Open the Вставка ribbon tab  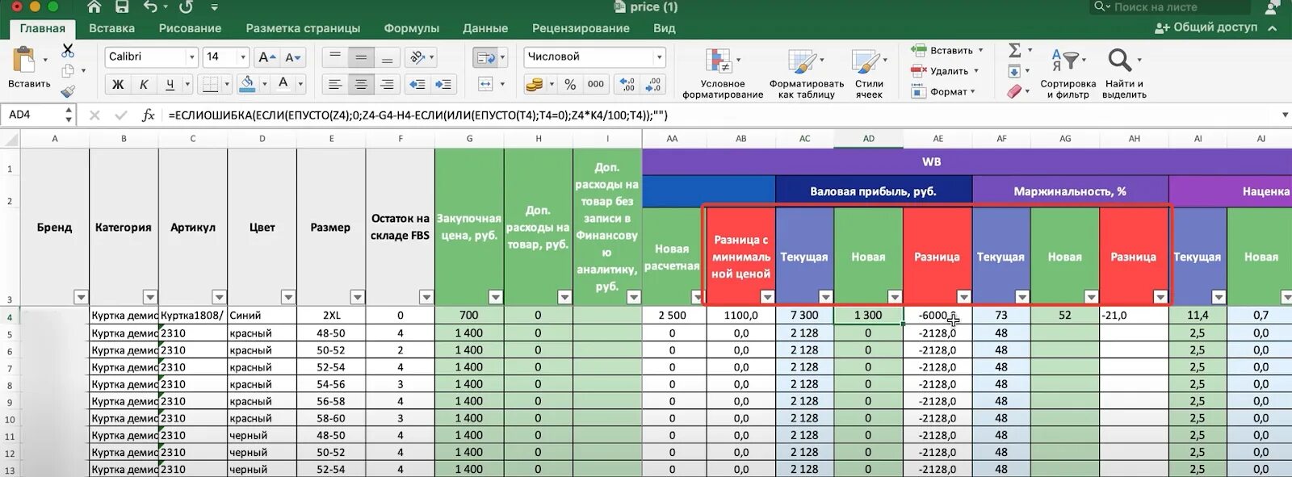(x=111, y=28)
